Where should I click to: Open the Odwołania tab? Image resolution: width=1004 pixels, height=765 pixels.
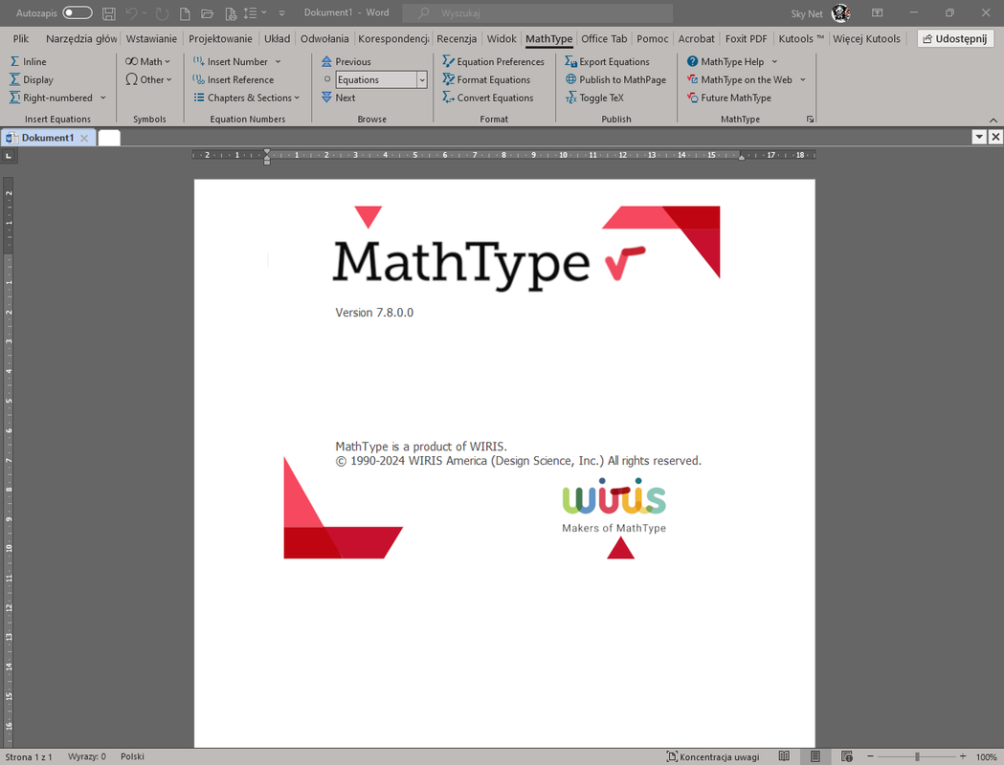[324, 39]
